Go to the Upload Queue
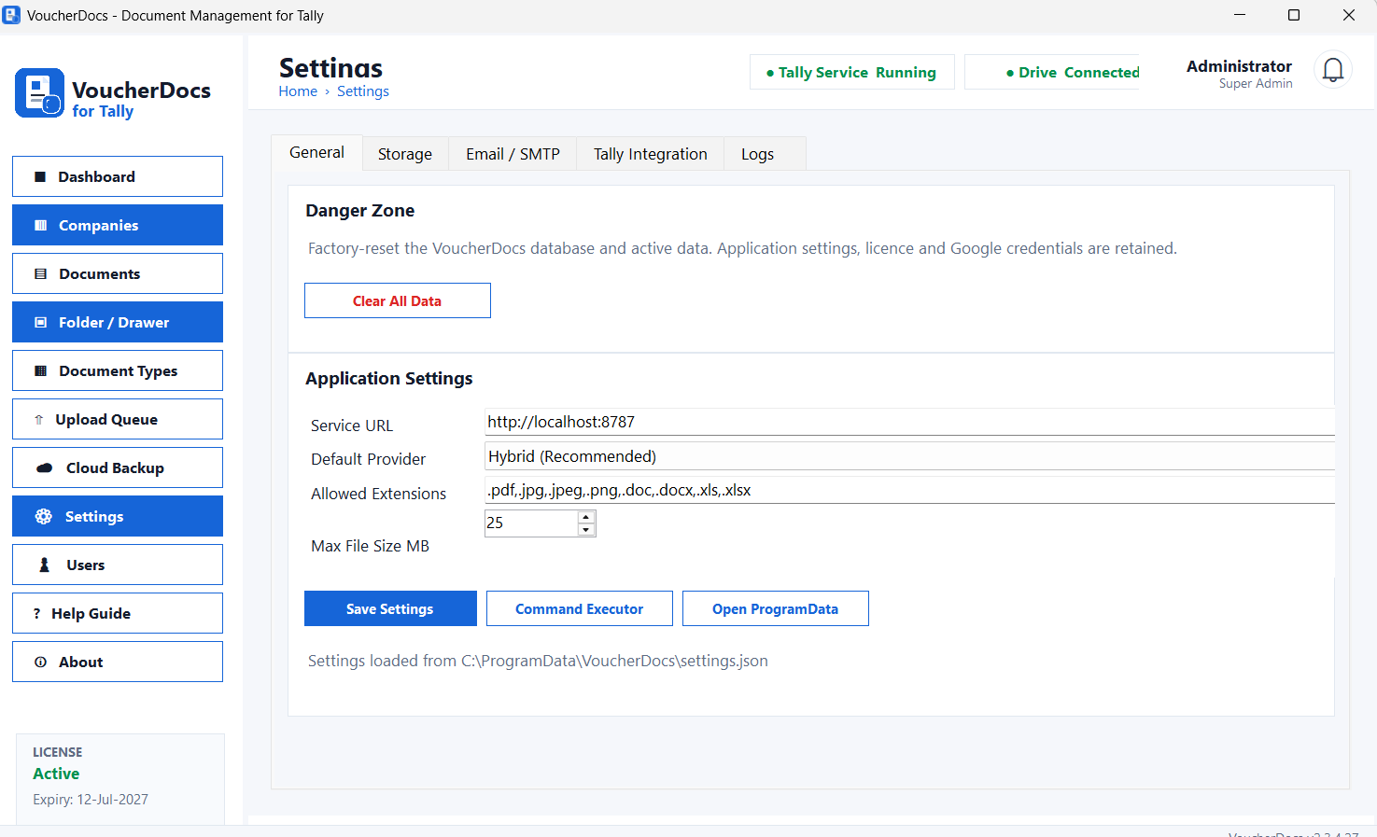Viewport: 1377px width, 837px height. point(118,419)
